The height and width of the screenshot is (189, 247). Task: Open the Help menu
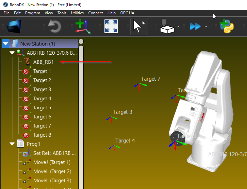click(111, 13)
